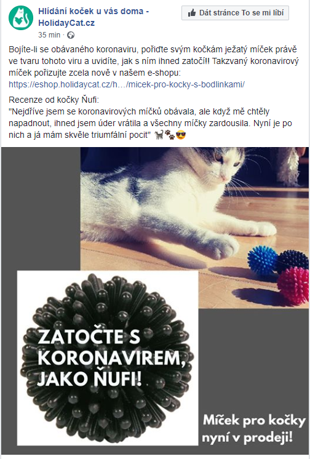Click the quoted review text starting 'Nejdříve jsem'
Viewport: 310px width, 459px height.
tap(150, 123)
